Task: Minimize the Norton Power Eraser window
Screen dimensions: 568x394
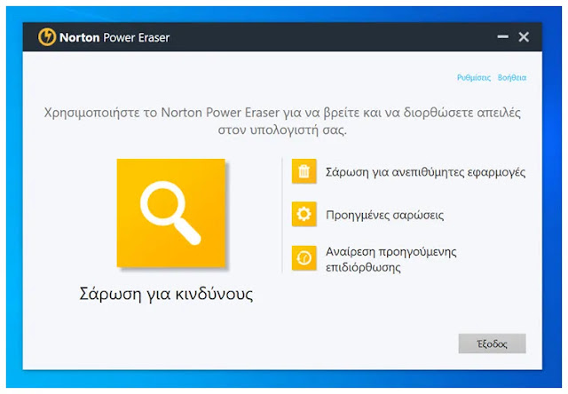Action: 502,36
